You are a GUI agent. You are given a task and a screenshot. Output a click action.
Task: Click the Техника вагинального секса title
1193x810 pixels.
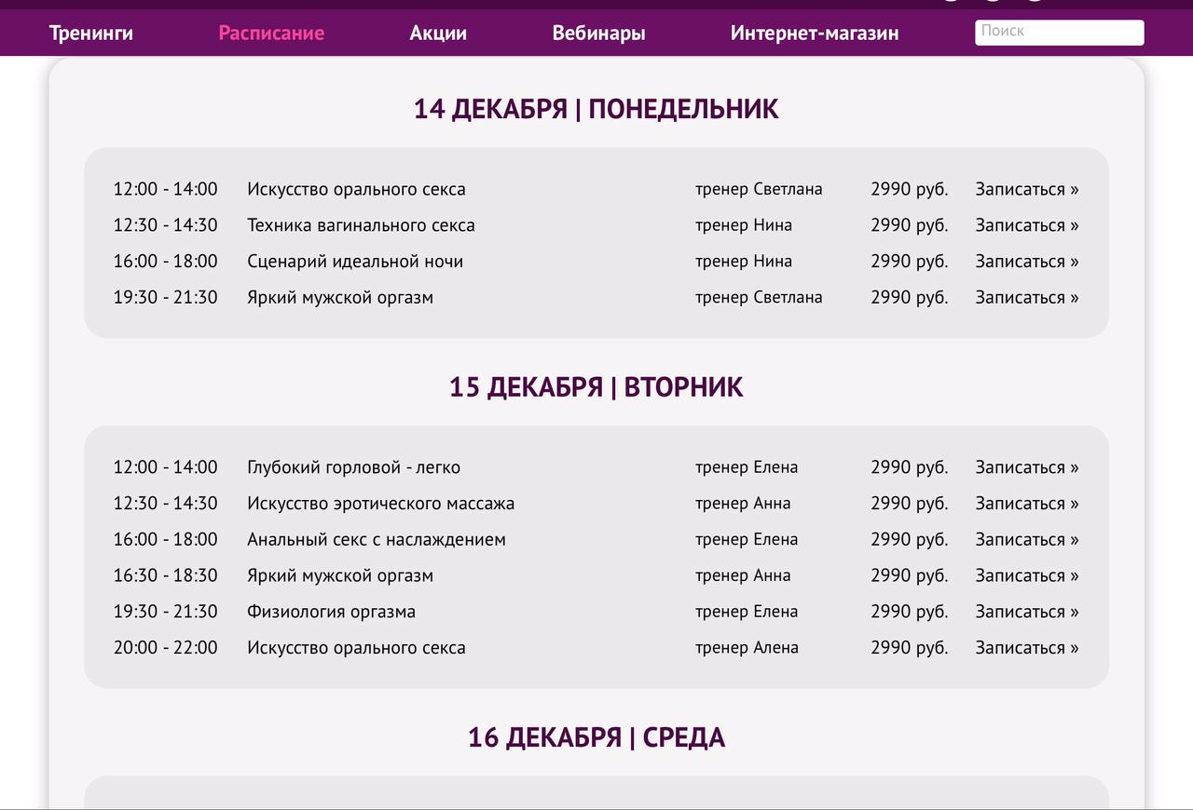pyautogui.click(x=361, y=225)
